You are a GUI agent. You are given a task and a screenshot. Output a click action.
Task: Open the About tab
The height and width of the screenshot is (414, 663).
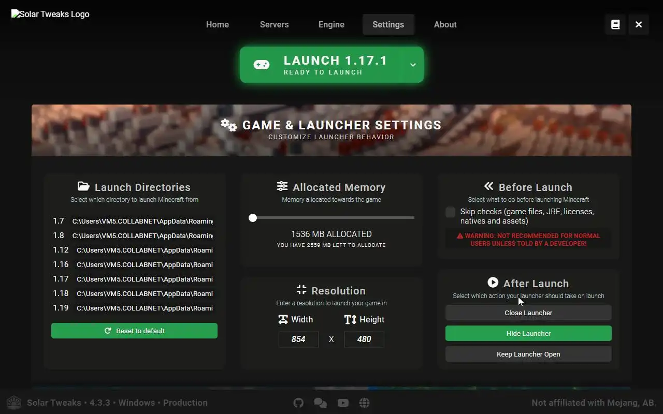(445, 24)
